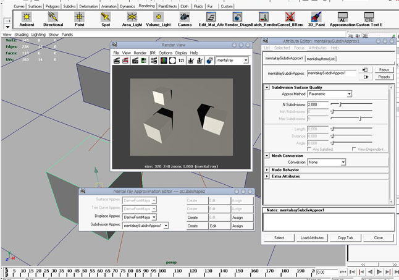Create a Camera from the shelf

[185, 17]
